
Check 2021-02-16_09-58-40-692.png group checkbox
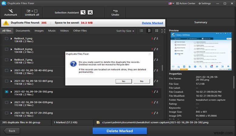pyautogui.click(x=6, y=70)
